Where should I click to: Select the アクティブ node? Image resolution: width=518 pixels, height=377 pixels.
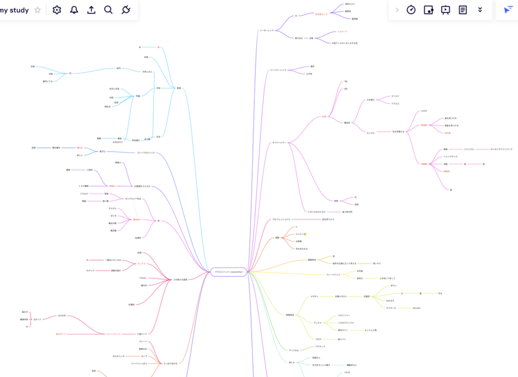(x=320, y=347)
